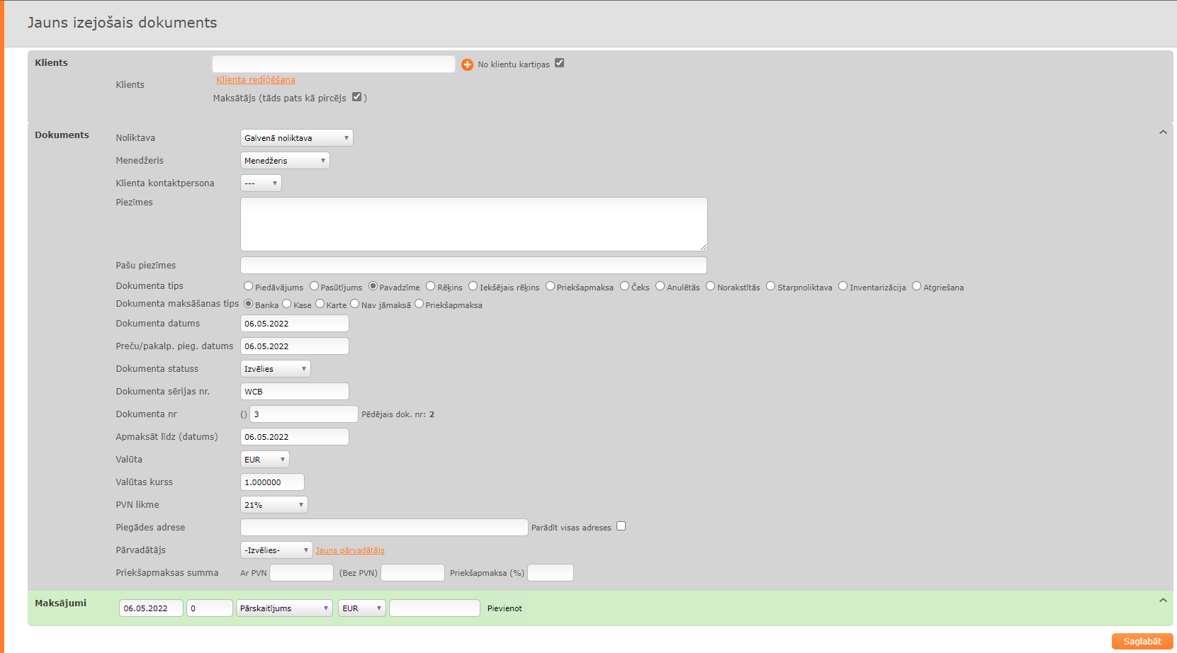Click the orange plus add-client icon

pyautogui.click(x=467, y=64)
